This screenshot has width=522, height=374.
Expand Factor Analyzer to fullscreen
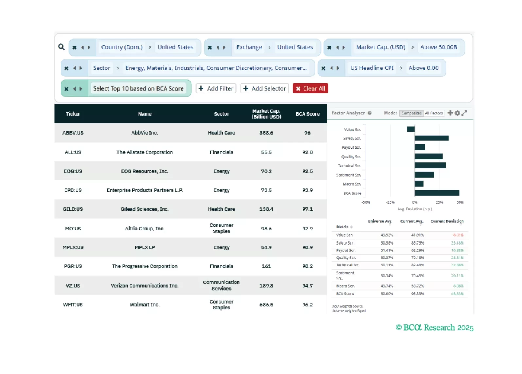coord(464,113)
